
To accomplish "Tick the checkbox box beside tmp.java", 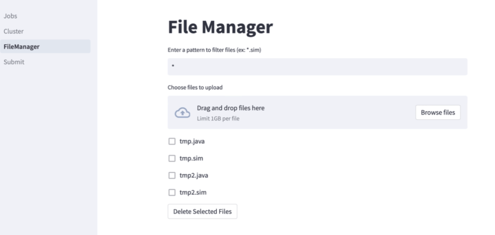I will [171, 141].
